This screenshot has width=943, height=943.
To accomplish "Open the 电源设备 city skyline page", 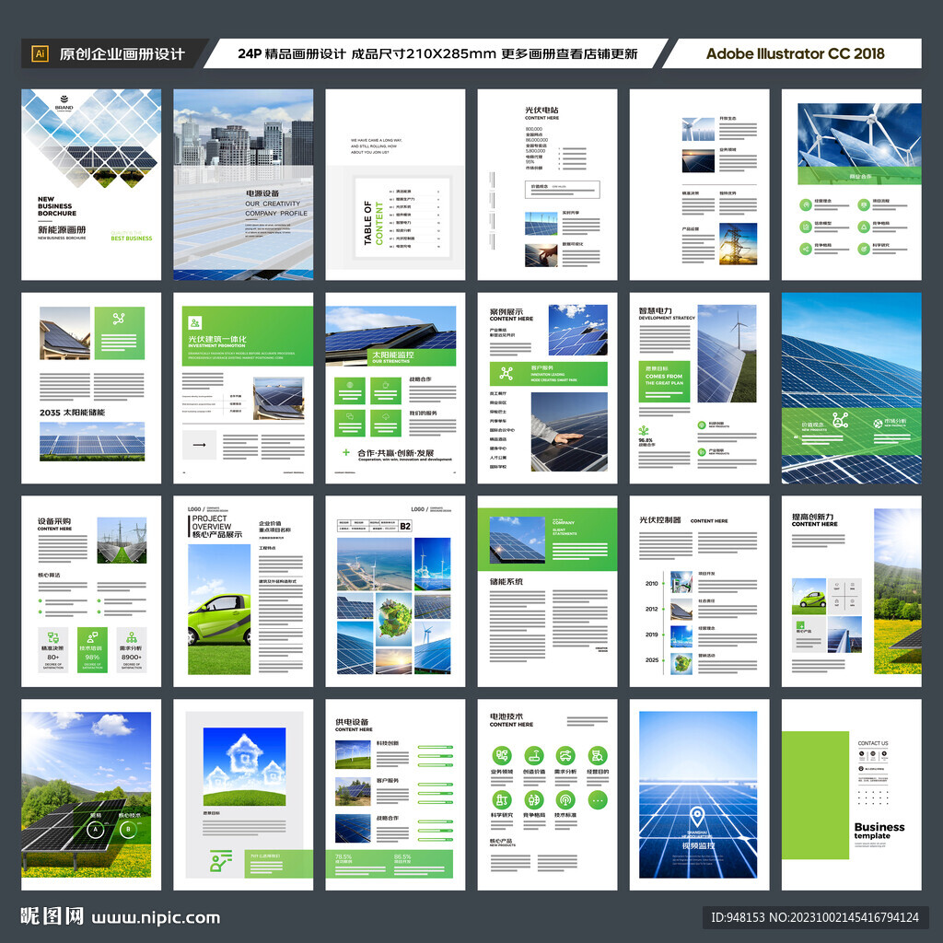I will [243, 184].
